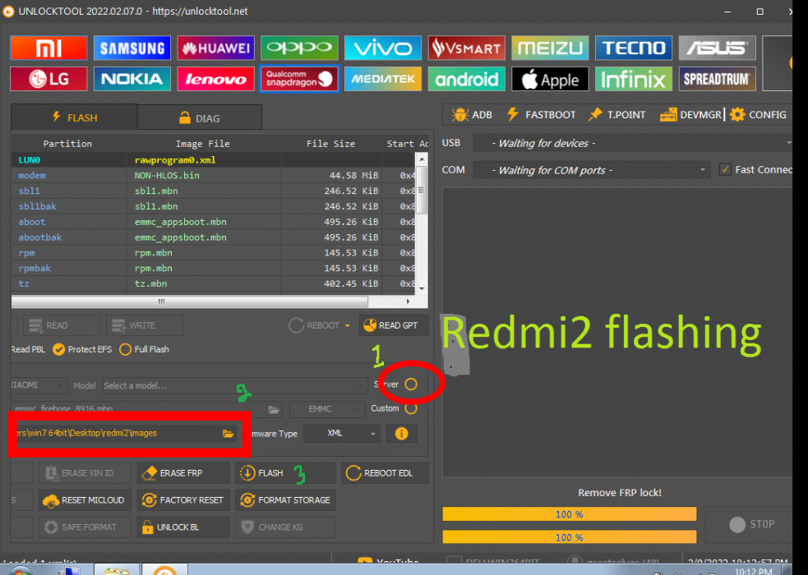Select the Samsung brand logo
Viewport: 808px width, 575px height.
pyautogui.click(x=132, y=48)
